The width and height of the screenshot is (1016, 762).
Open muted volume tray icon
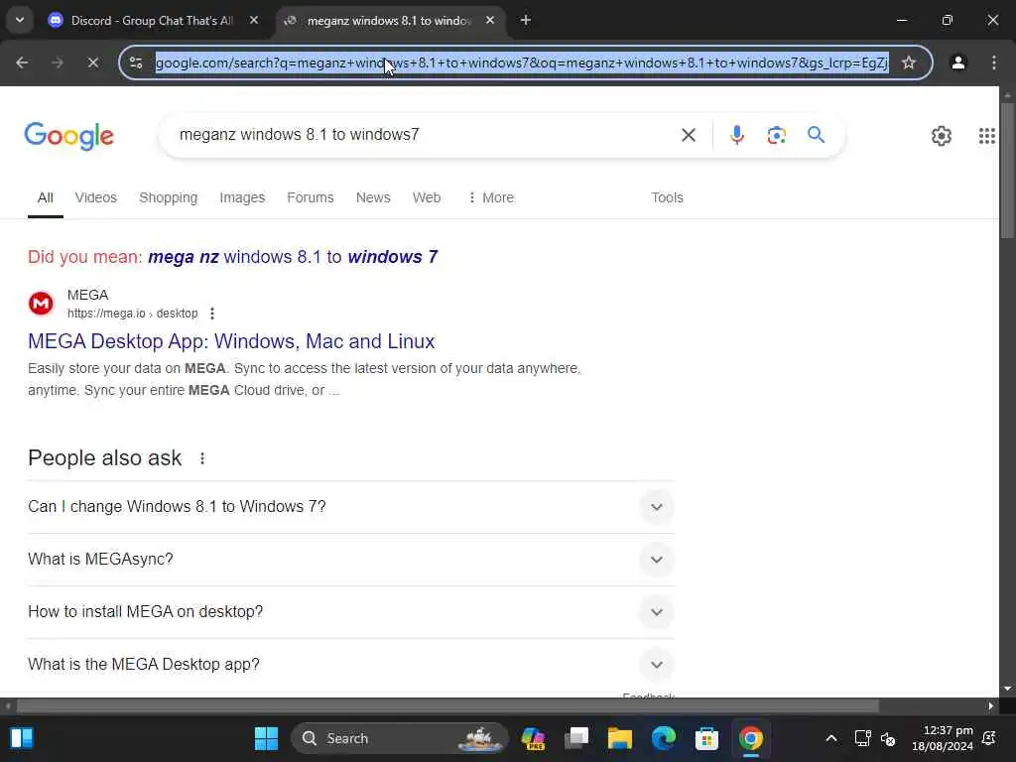click(x=888, y=738)
